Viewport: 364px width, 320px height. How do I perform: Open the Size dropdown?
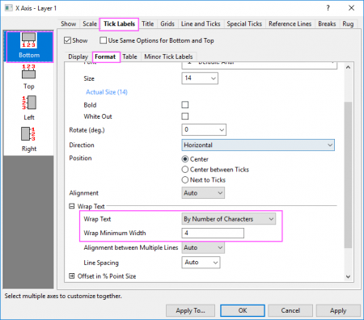200,78
